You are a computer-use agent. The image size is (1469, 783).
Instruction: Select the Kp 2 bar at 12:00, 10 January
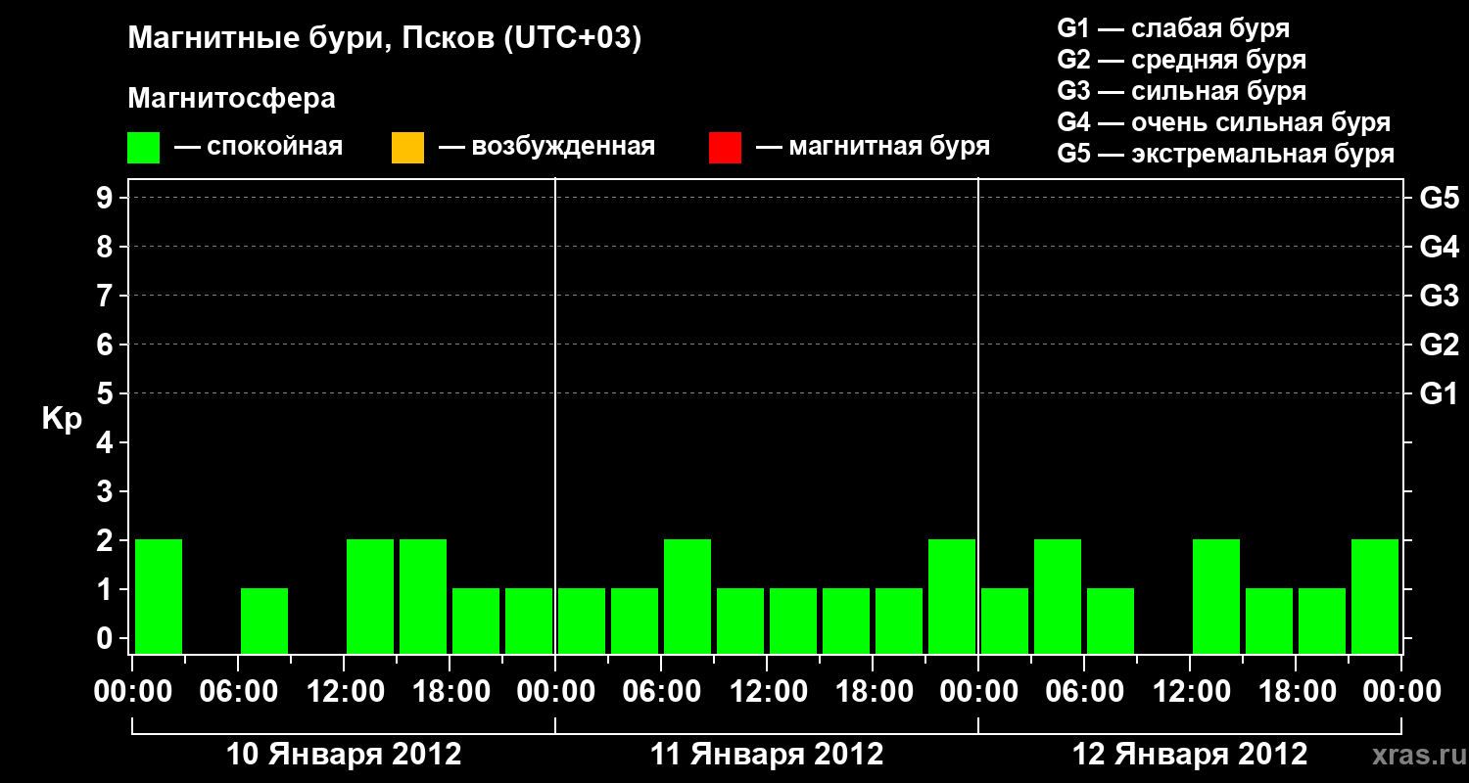coord(370,596)
